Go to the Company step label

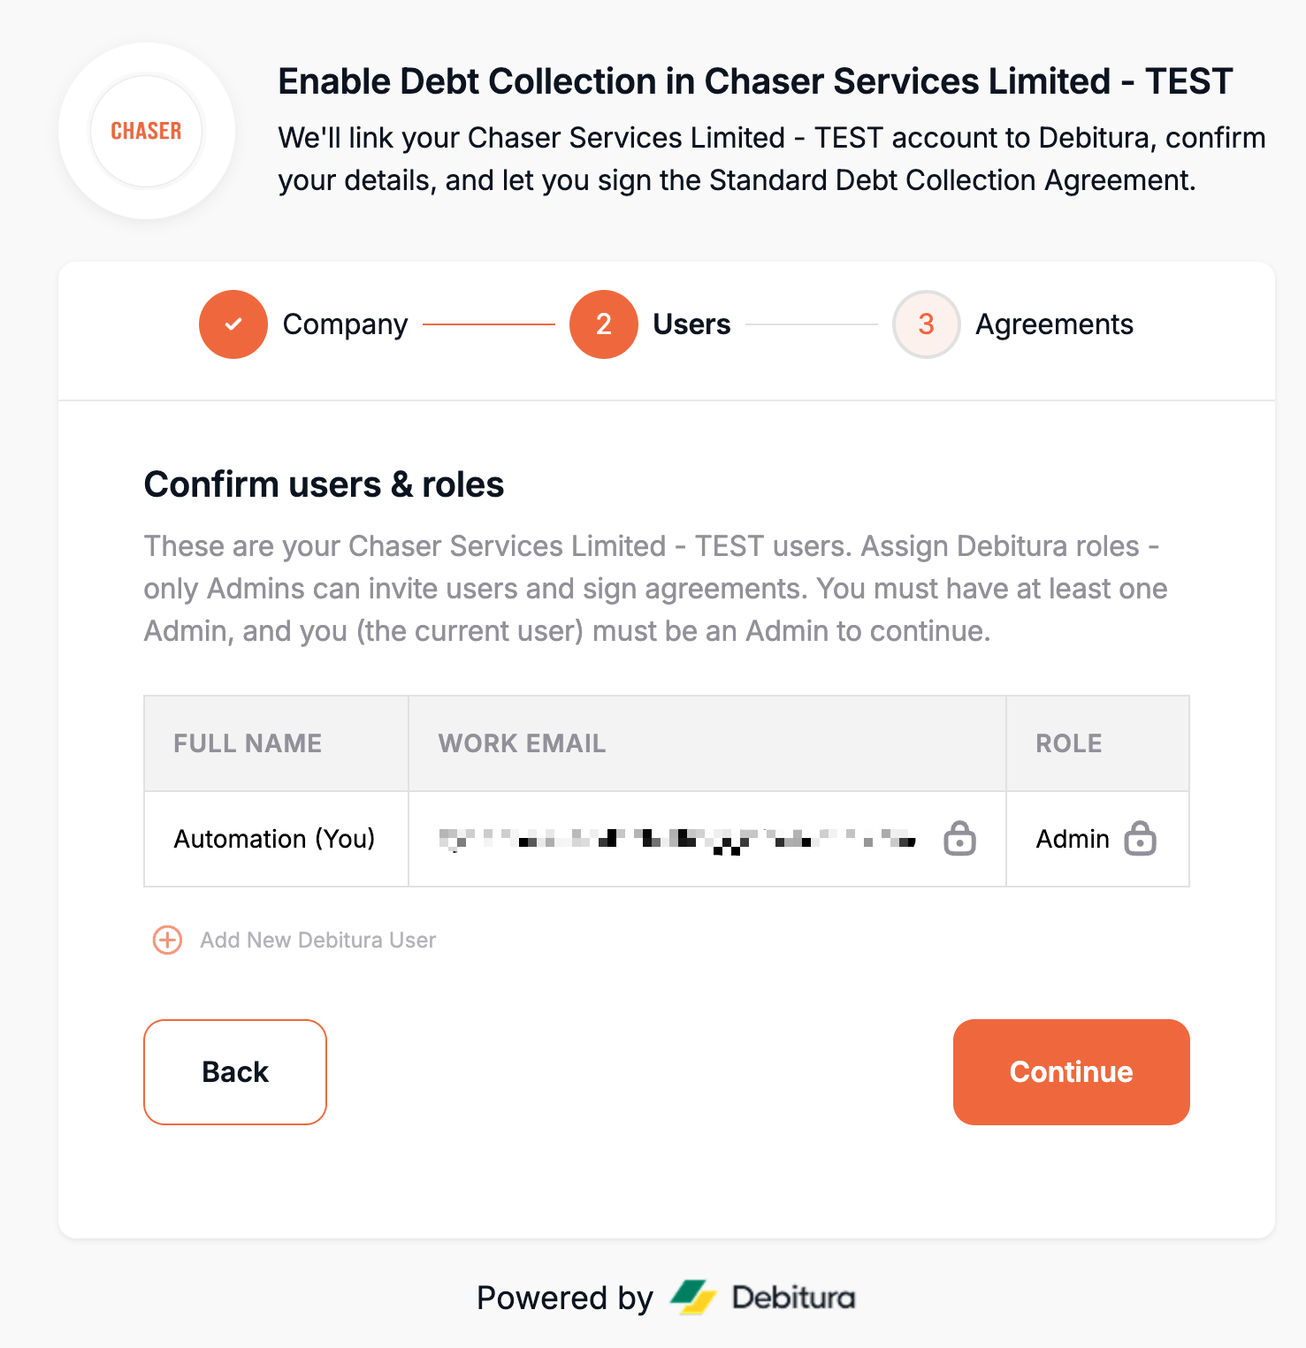pos(345,324)
